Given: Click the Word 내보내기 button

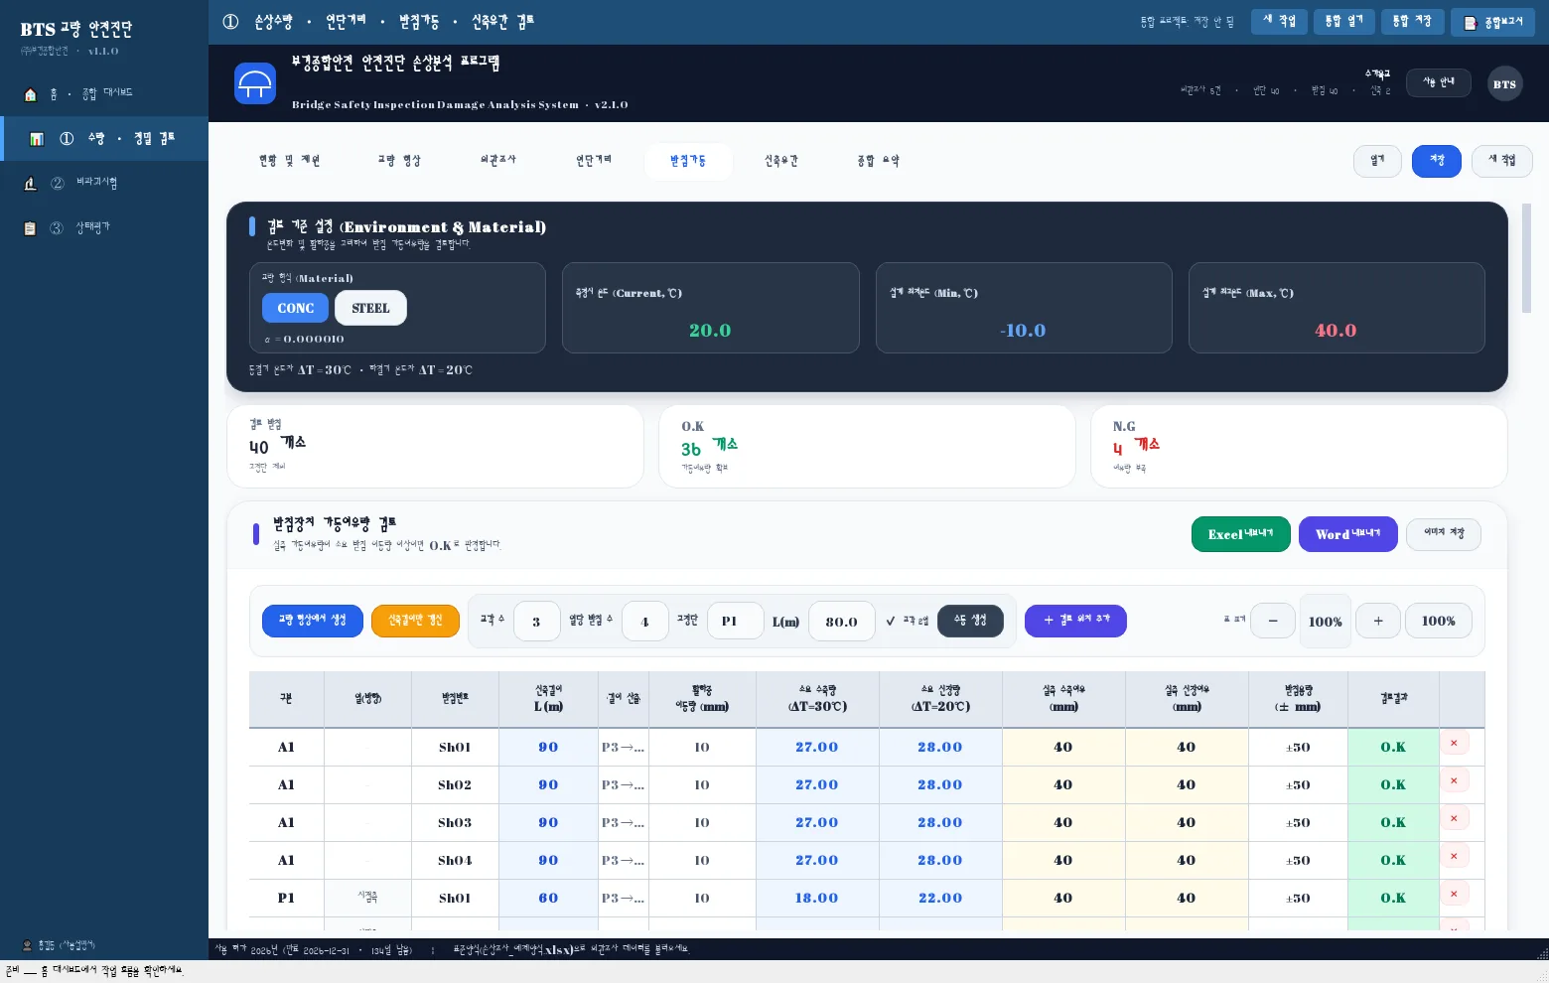Looking at the screenshot, I should point(1348,534).
